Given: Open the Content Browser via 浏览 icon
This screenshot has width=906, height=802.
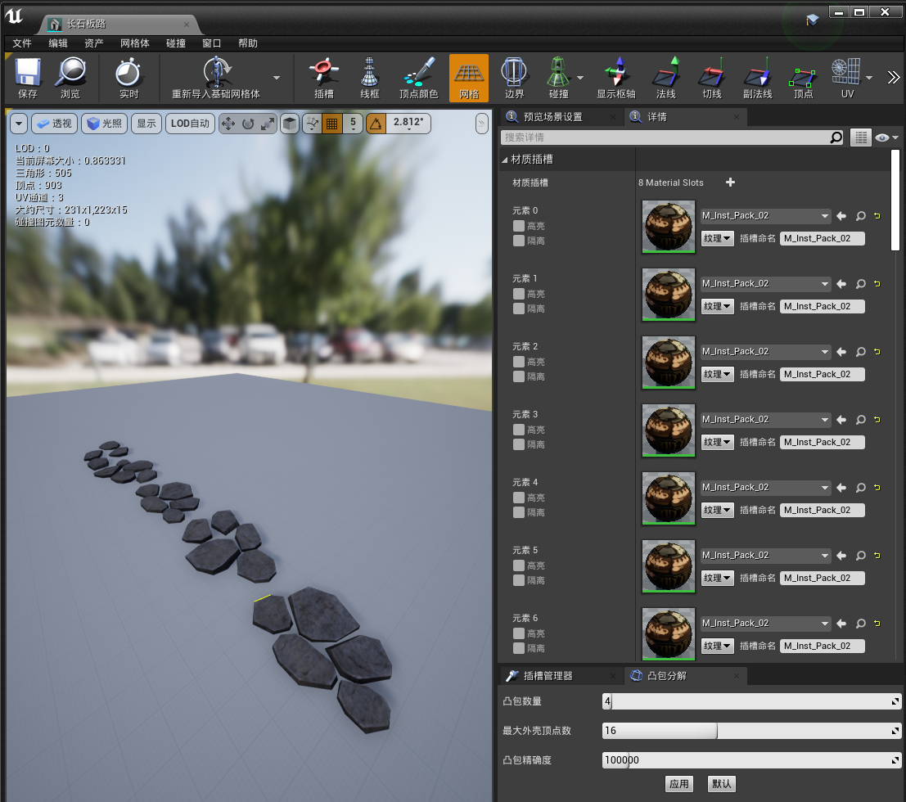Looking at the screenshot, I should (70, 79).
